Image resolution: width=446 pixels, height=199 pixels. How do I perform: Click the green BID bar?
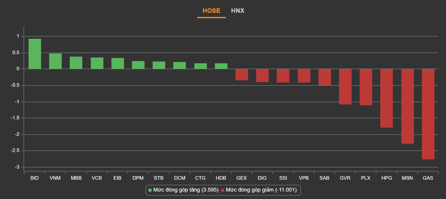(35, 54)
